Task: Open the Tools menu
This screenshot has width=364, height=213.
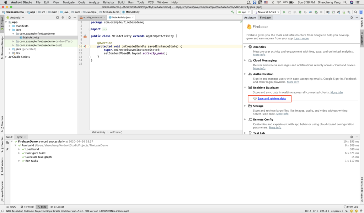Action: click(x=140, y=2)
